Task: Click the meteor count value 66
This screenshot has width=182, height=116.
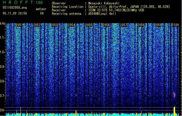Action: pos(42,13)
